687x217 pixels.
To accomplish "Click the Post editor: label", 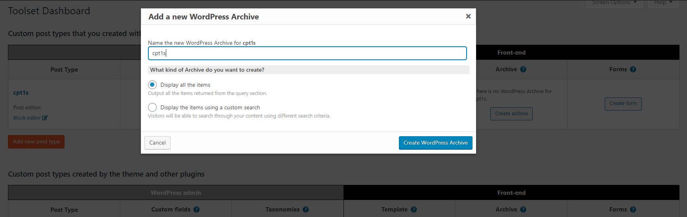I will [x=27, y=107].
